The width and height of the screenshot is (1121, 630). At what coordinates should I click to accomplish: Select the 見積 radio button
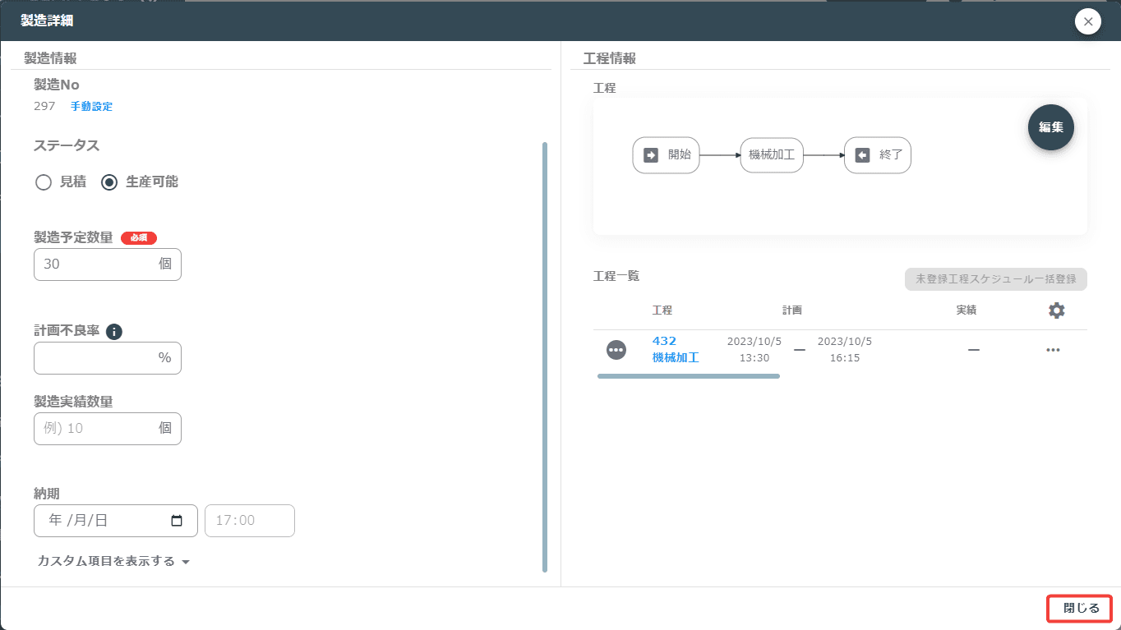(x=44, y=182)
